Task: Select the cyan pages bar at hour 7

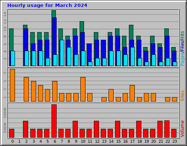Action: click(62, 53)
